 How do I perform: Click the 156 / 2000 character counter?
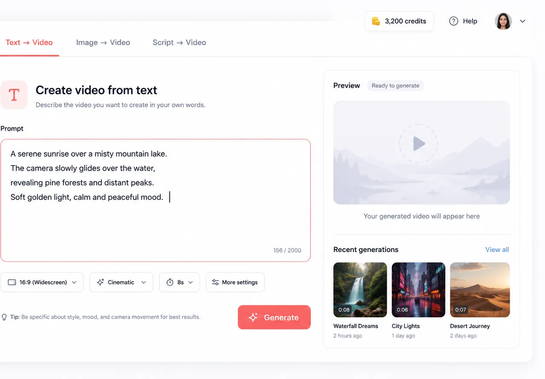287,250
